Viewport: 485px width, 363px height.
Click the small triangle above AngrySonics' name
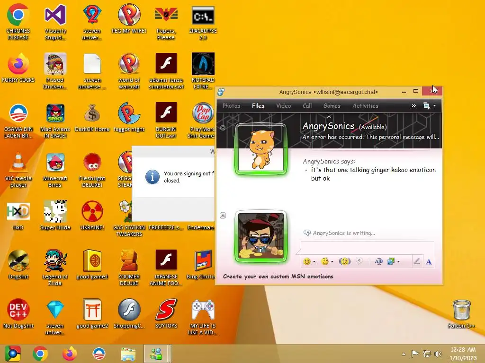pos(329,117)
